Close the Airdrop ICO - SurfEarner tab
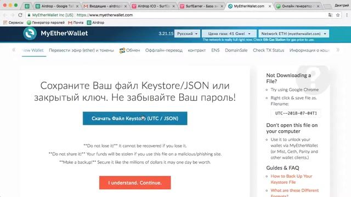351x197 pixels. pyautogui.click(x=173, y=6)
